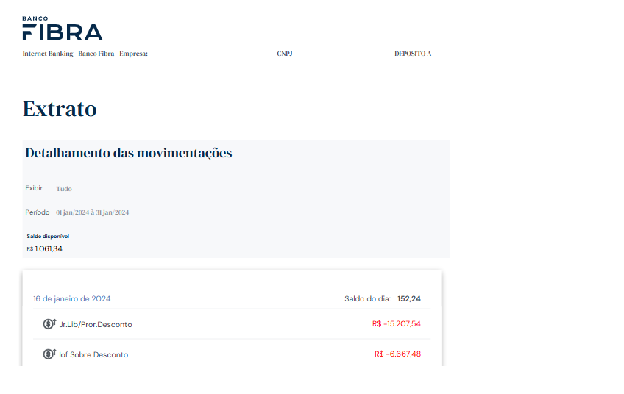Click the Iof Sobre Desconto transaction label
The image size is (624, 394).
93,354
